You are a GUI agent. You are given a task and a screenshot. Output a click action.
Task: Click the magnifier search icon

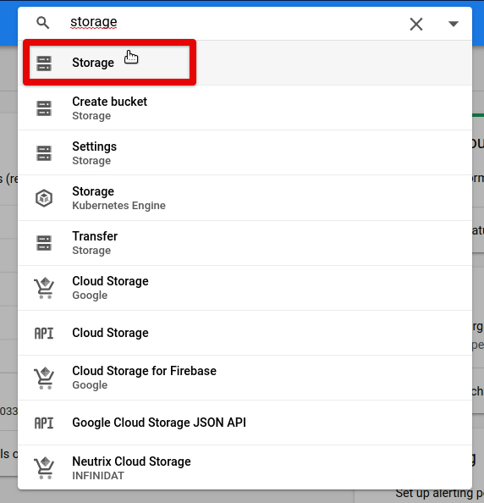point(42,23)
